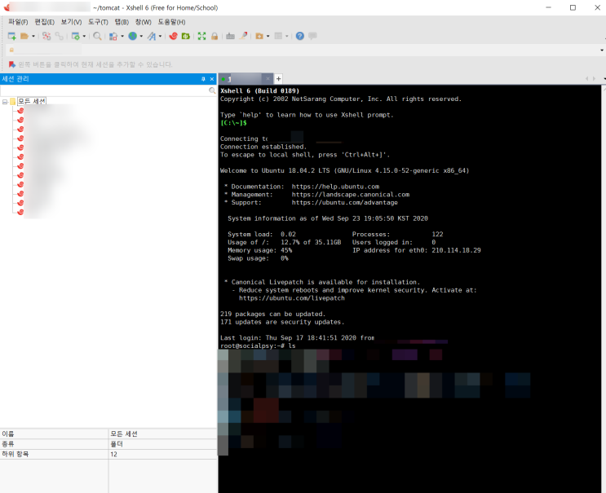Expand the Properties dropdown arrow
This screenshot has height=493, width=606.
tap(84, 37)
